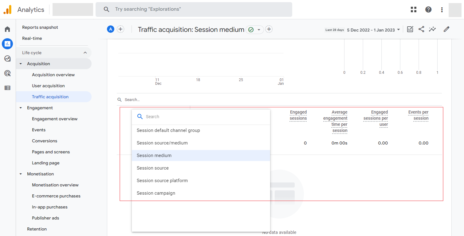464x236 pixels.
Task: Select Session default channel group option
Action: tap(168, 130)
